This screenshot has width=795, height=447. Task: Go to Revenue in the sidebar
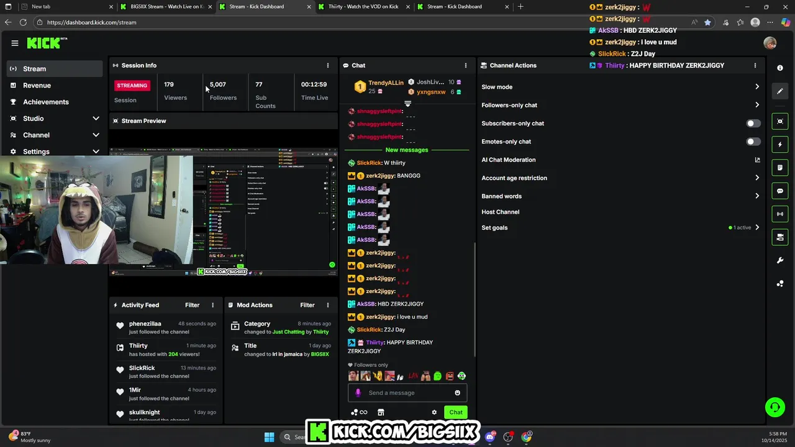click(x=55, y=85)
